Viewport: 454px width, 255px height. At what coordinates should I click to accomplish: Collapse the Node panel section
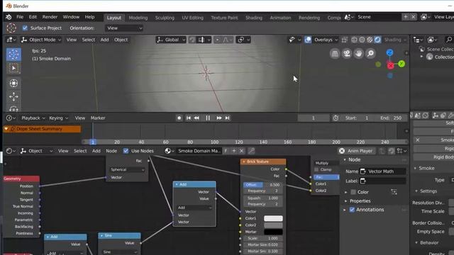pyautogui.click(x=352, y=159)
